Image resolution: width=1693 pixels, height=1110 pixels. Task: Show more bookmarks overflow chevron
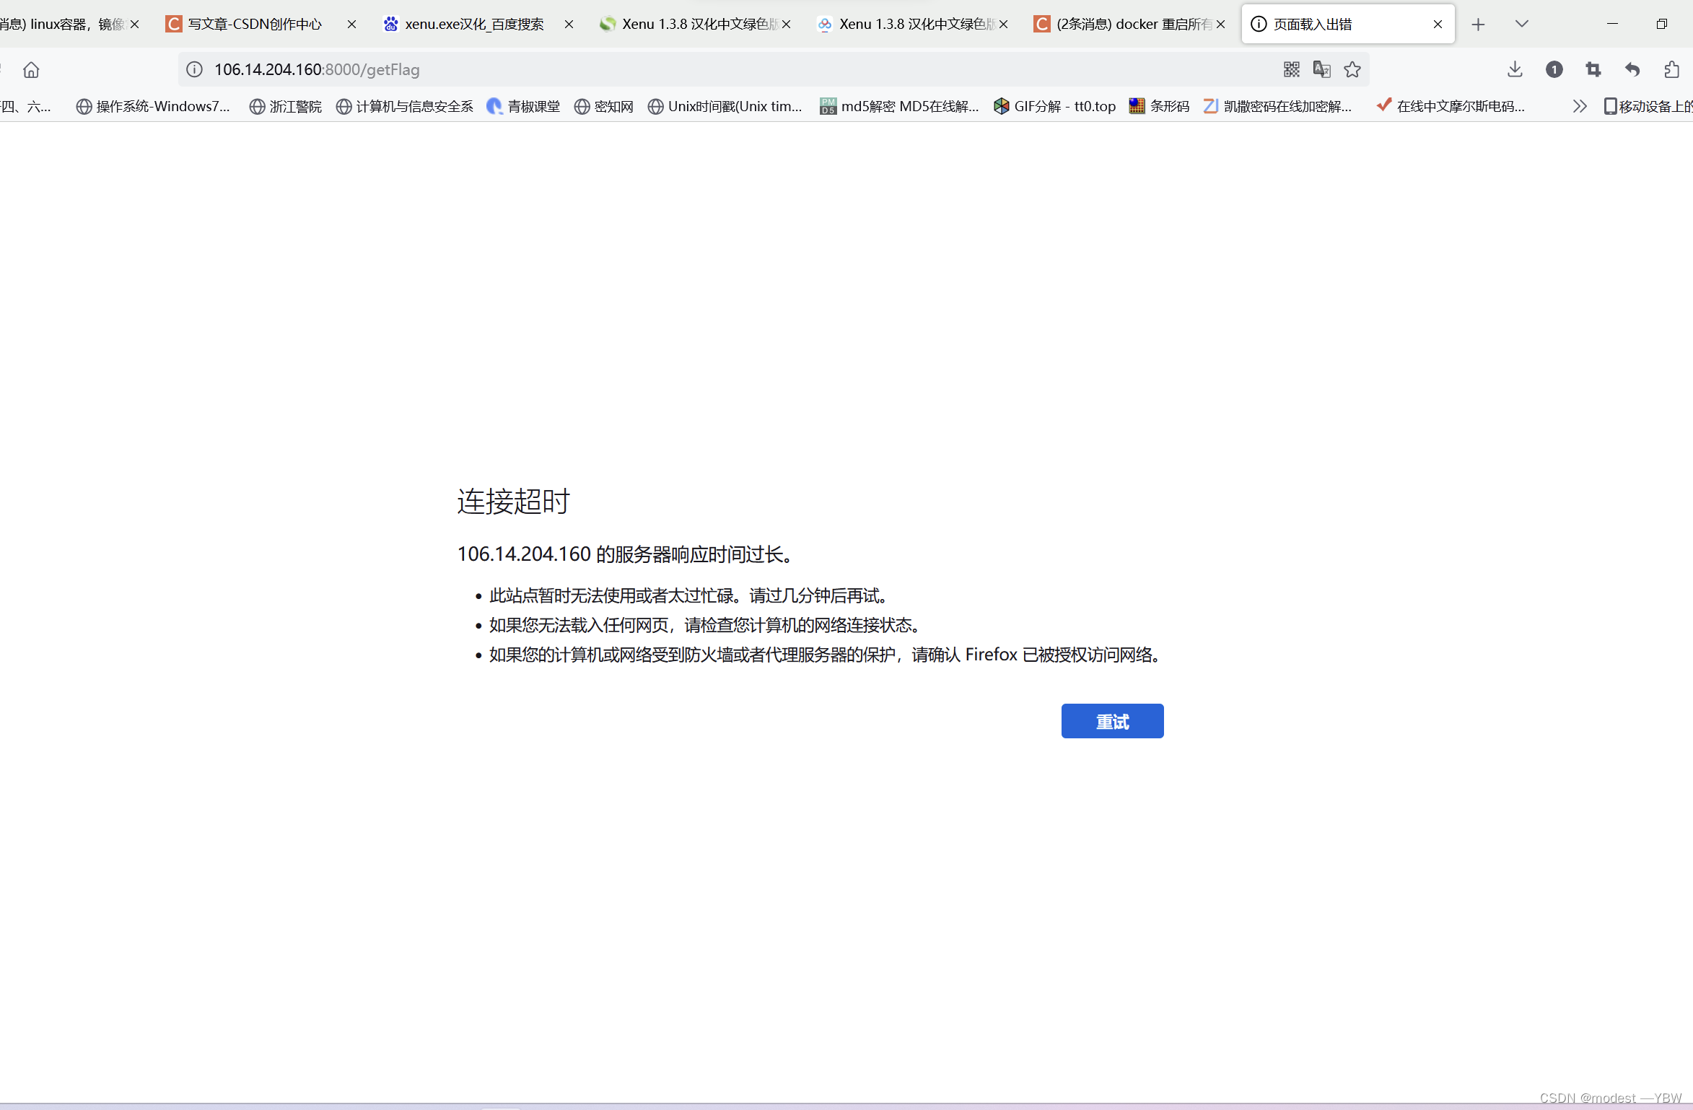click(x=1580, y=106)
